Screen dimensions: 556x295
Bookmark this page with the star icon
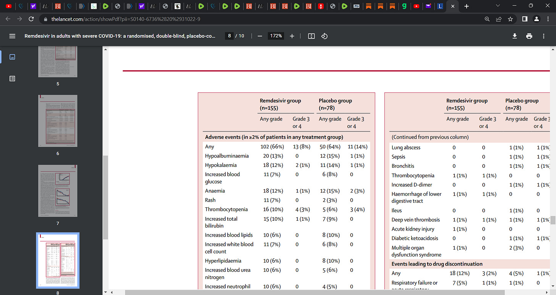click(x=510, y=19)
